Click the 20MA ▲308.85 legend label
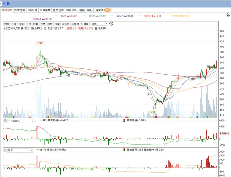Viewport: 231px width, 177px height. pos(125,16)
